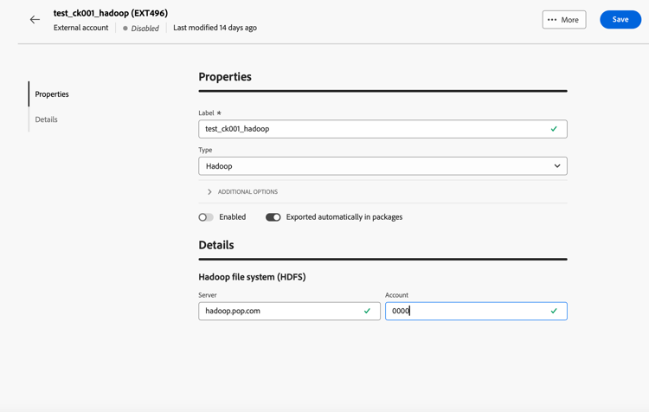This screenshot has width=649, height=412.
Task: Save the external account
Action: pos(620,20)
